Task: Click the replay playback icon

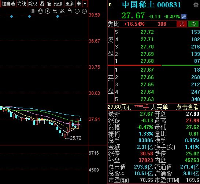Action: 48,11
